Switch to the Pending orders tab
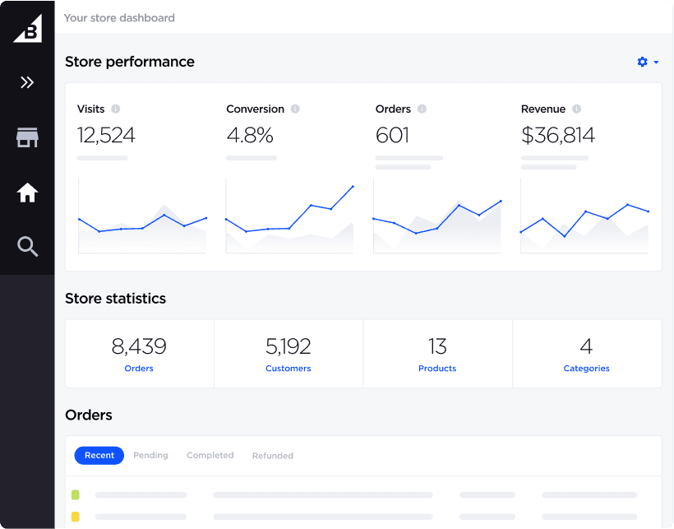 (150, 455)
